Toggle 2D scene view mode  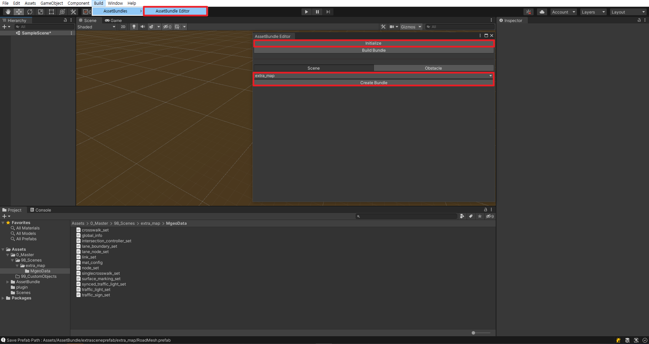123,27
